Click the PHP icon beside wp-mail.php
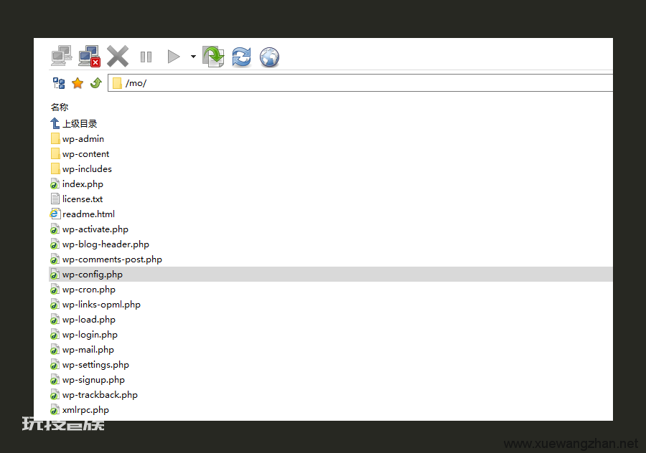Image resolution: width=646 pixels, height=453 pixels. tap(55, 350)
